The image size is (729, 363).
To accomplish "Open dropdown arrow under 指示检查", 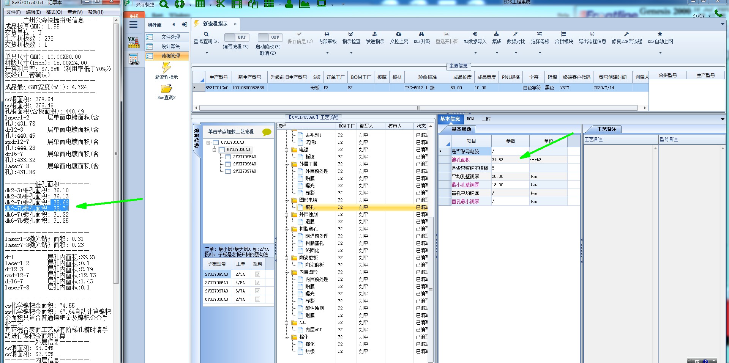I will [351, 53].
